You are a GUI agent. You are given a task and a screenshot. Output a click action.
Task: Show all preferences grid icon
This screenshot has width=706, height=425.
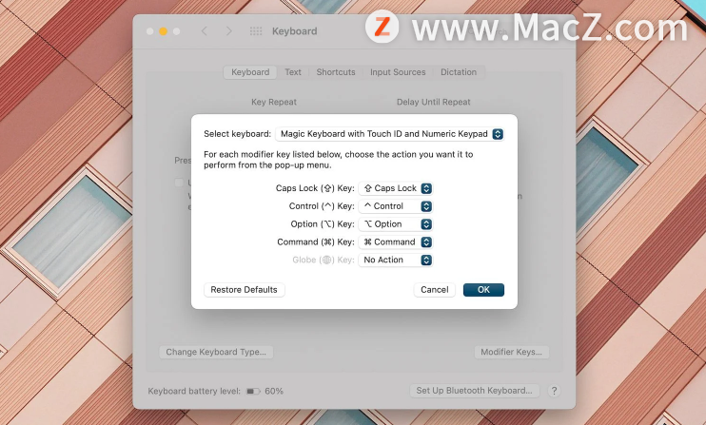tap(256, 31)
